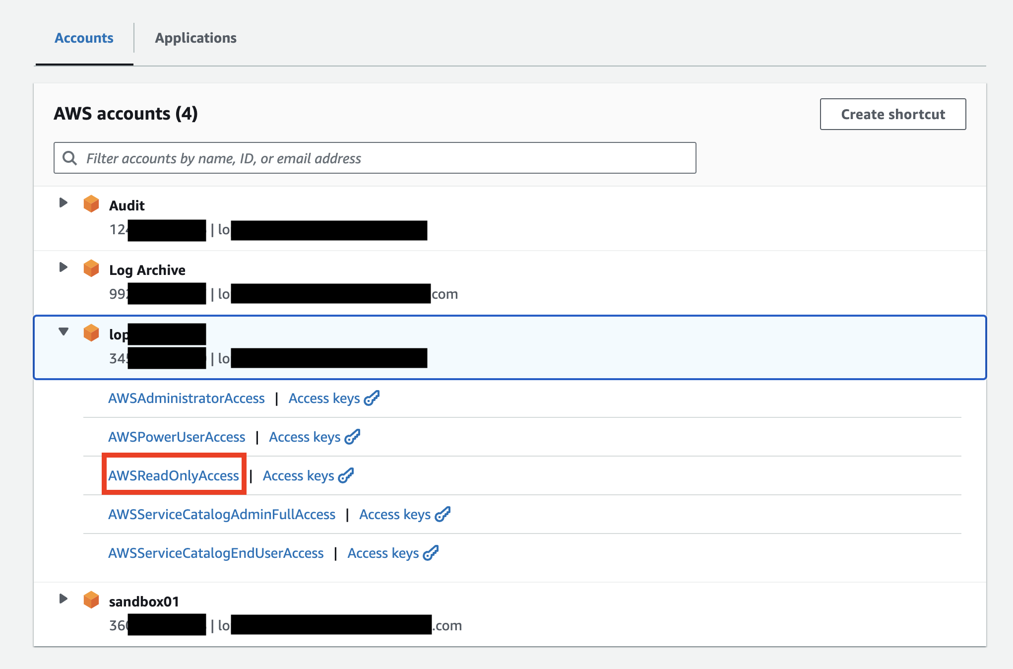The width and height of the screenshot is (1013, 669).
Task: Click the sandbox01 account cube icon
Action: pos(91,600)
